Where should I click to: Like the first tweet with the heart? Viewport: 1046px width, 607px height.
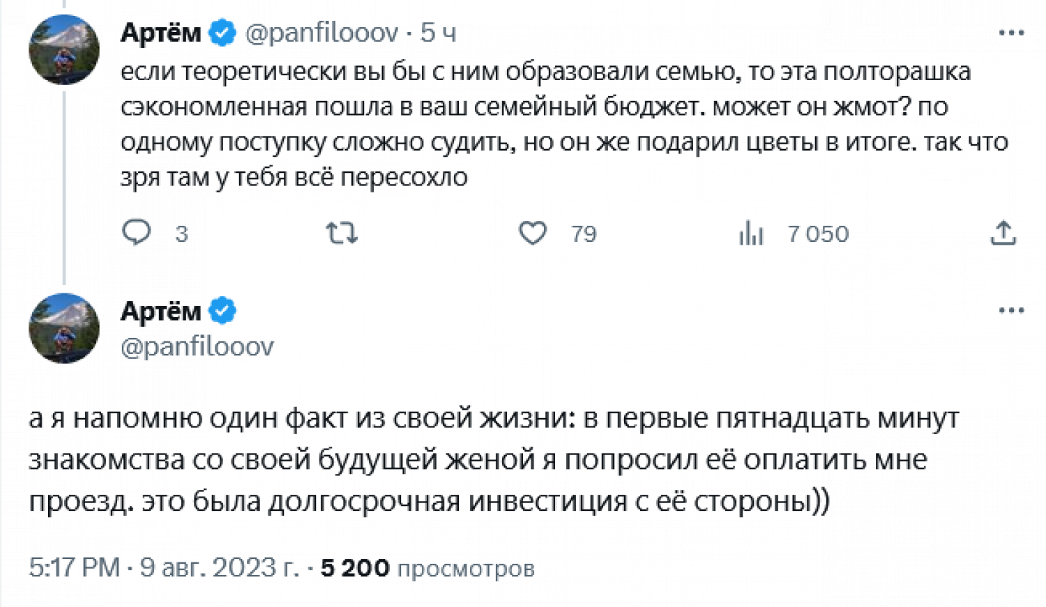point(533,233)
